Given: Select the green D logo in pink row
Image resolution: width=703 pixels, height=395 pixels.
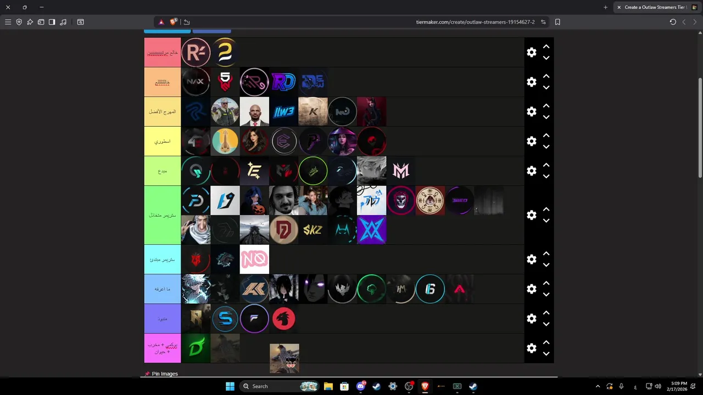Looking at the screenshot, I should [196, 348].
